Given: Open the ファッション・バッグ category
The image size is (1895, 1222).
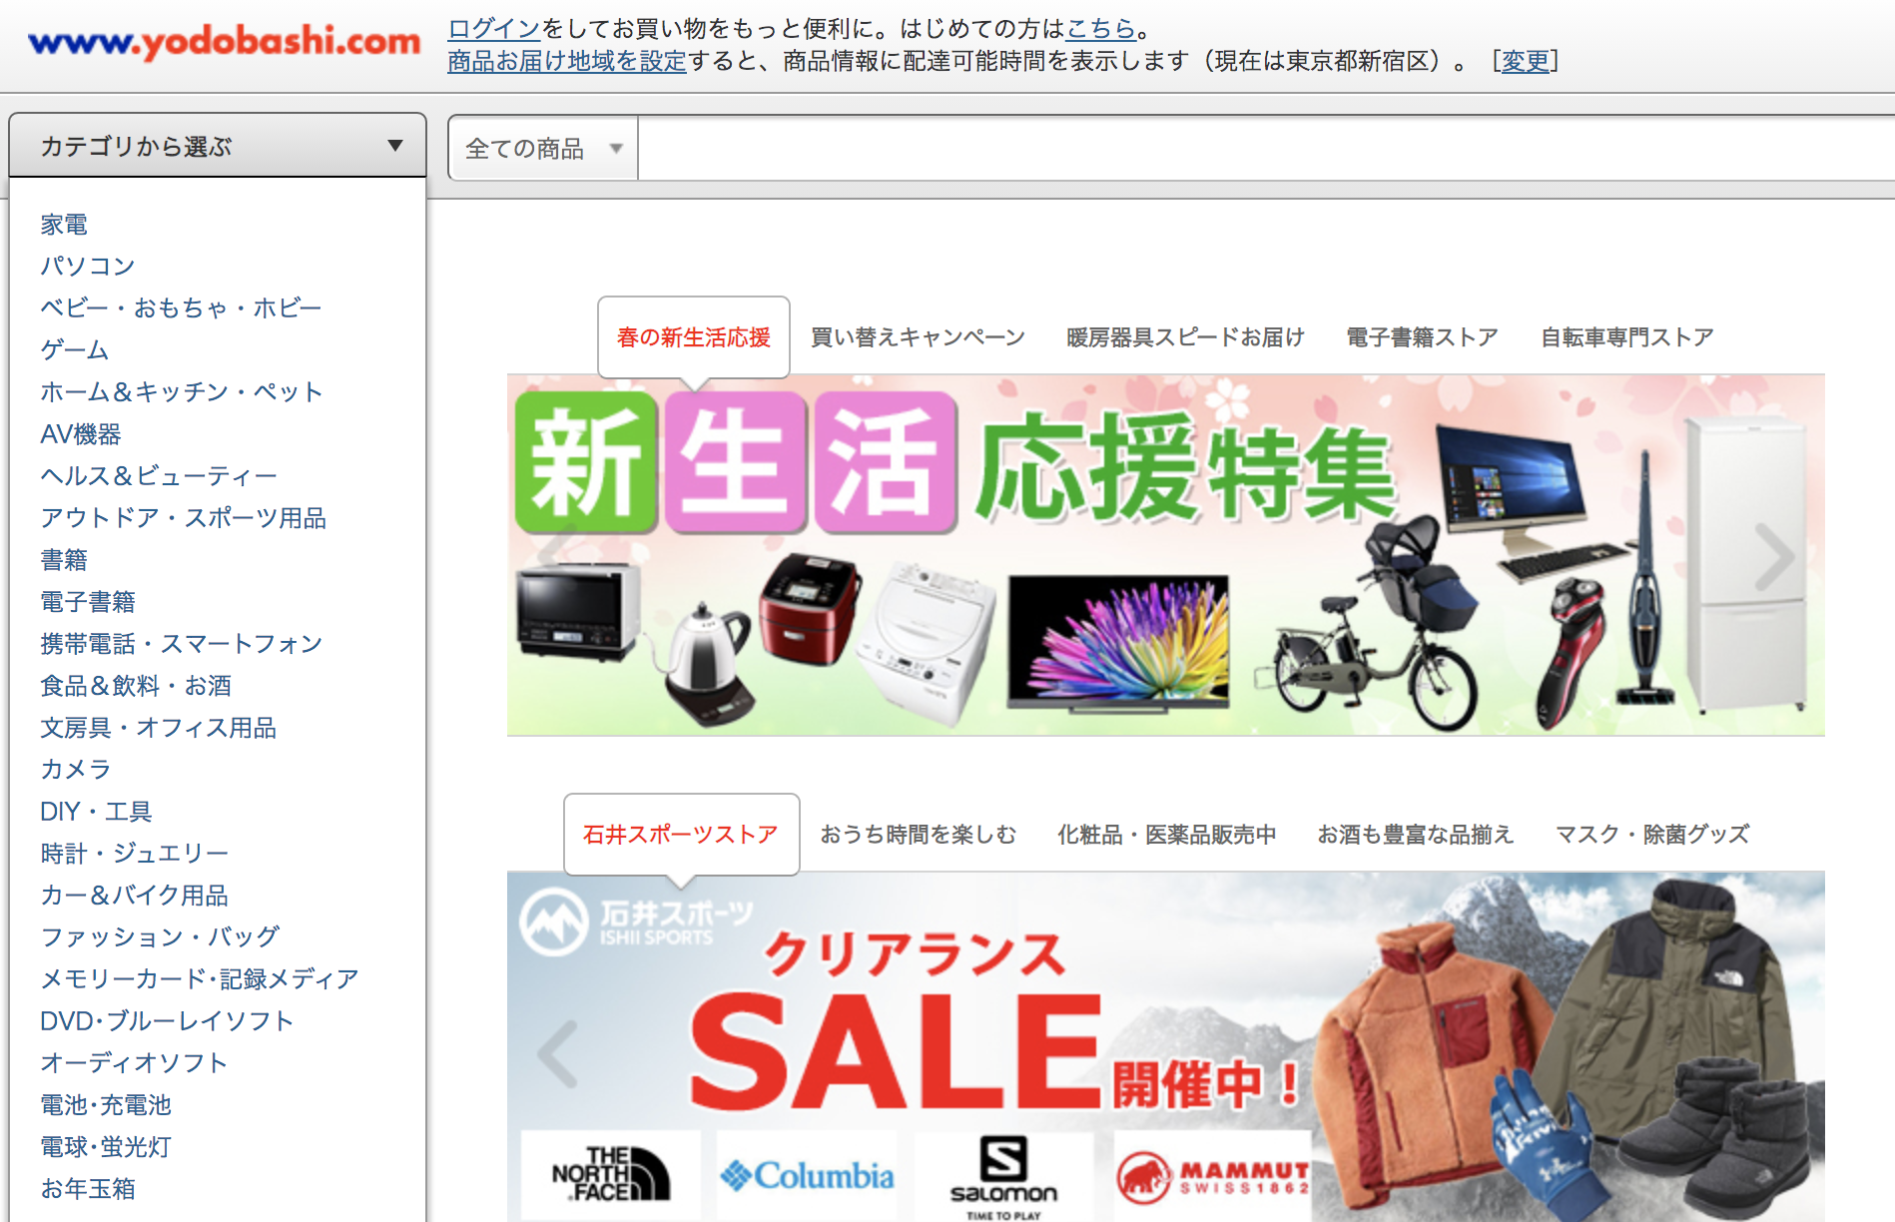Looking at the screenshot, I should (160, 937).
